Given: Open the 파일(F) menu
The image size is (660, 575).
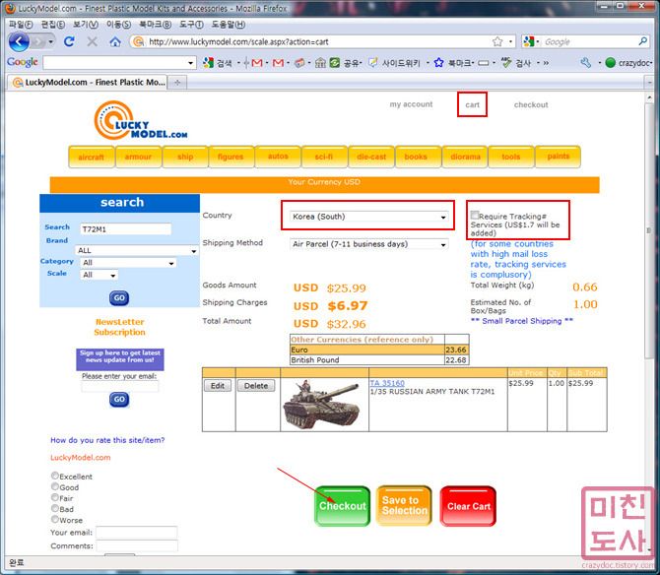Looking at the screenshot, I should [x=21, y=25].
